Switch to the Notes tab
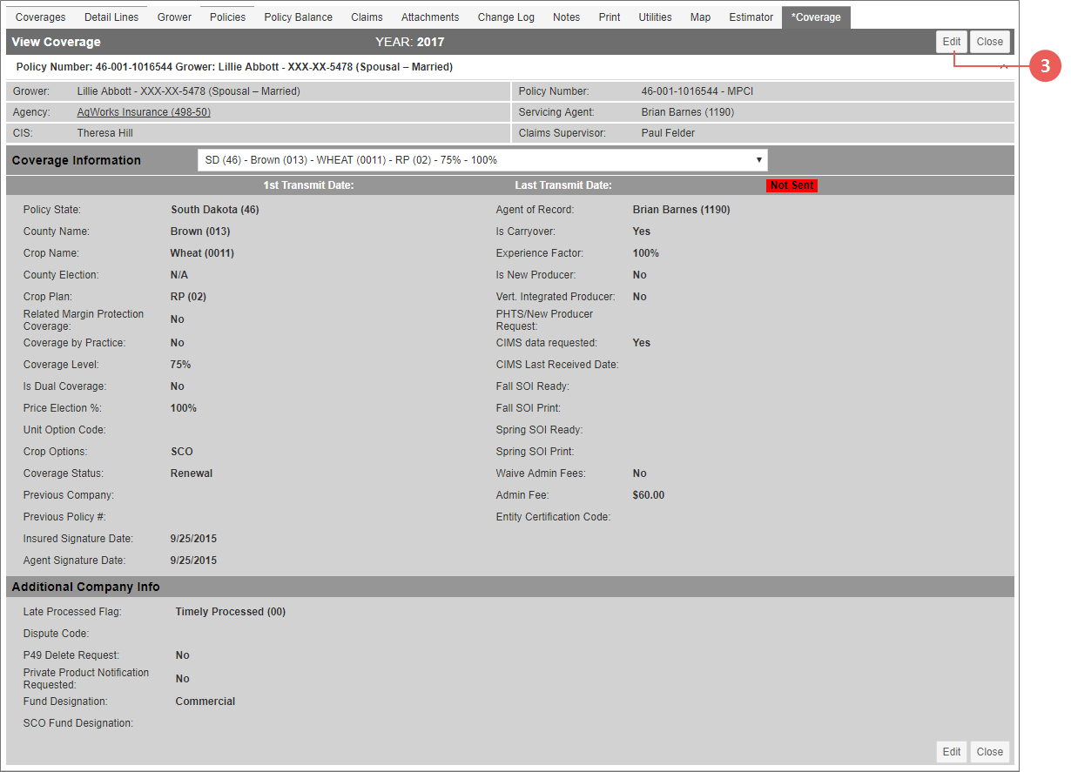Screen dimensions: 1071x772 [x=567, y=17]
